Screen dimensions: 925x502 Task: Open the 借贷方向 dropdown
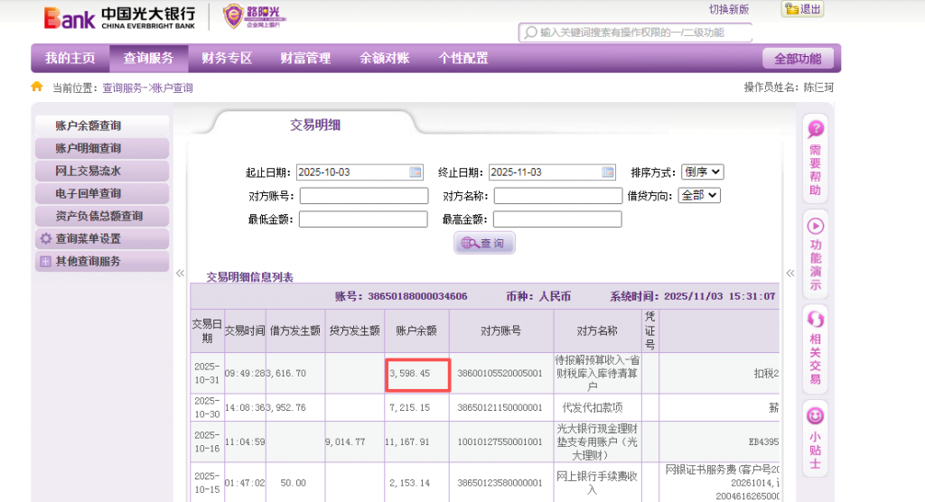click(x=699, y=195)
